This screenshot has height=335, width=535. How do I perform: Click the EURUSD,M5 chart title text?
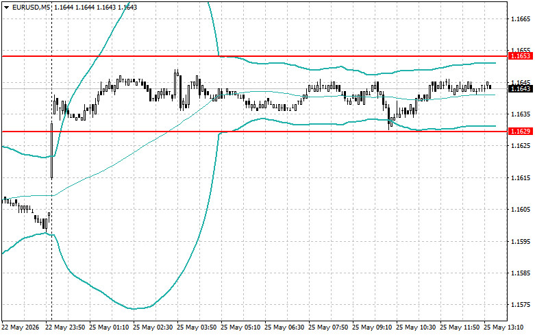[x=32, y=7]
